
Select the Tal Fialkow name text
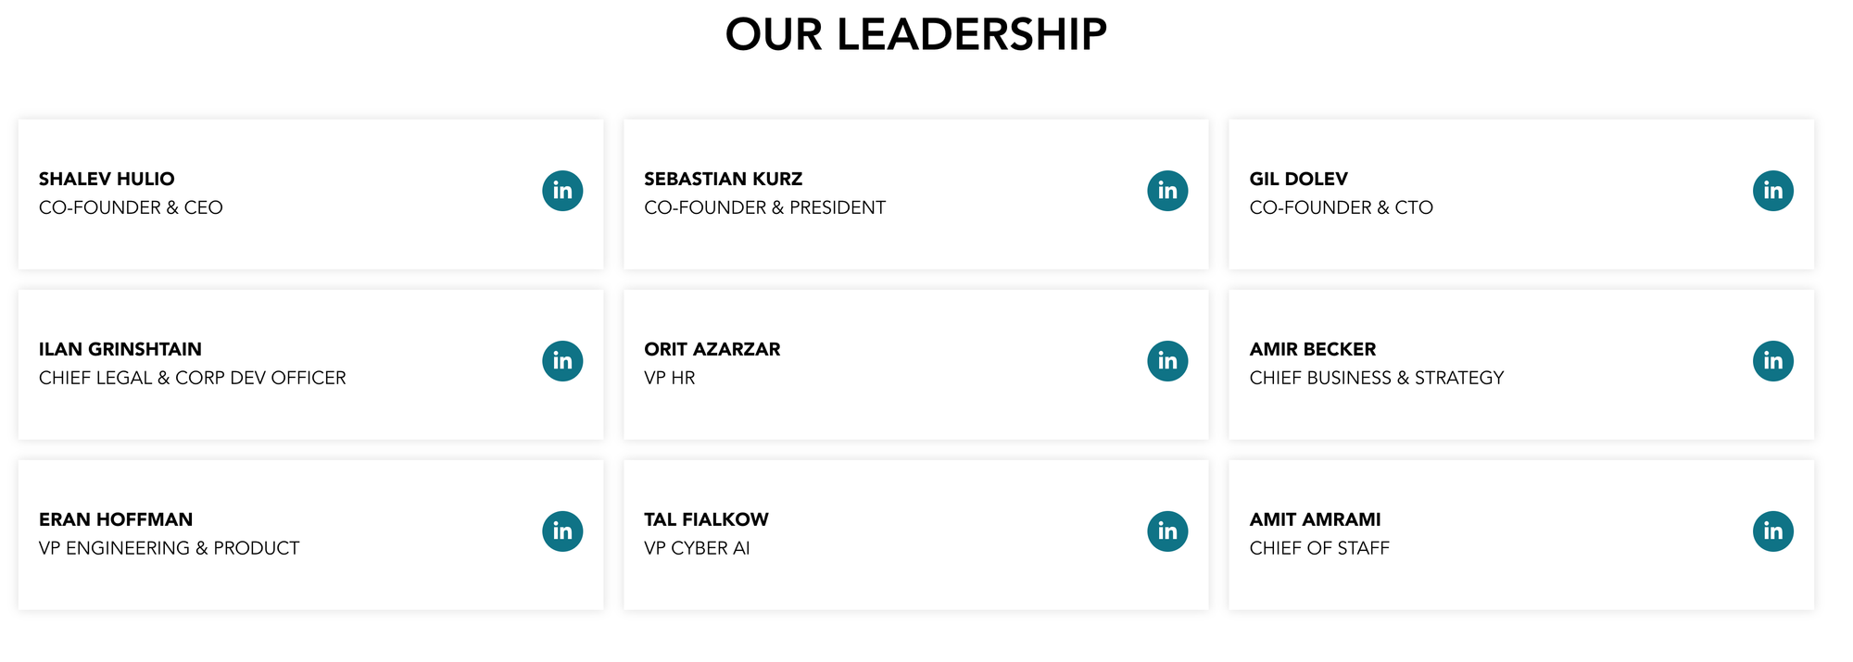point(706,519)
